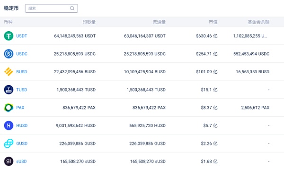Select the 10,109,425,904 BUSD circulation value
284x170 pixels.
(x=145, y=72)
